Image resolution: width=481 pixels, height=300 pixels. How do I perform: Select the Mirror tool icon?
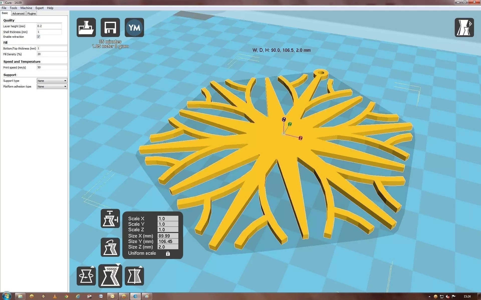click(x=134, y=276)
